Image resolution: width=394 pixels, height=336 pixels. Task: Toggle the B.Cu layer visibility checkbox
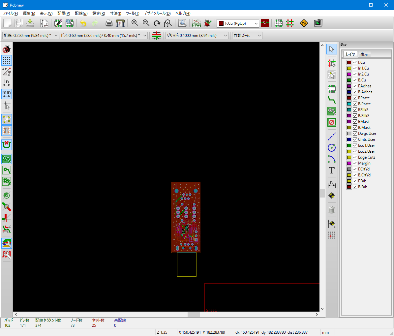pyautogui.click(x=355, y=80)
